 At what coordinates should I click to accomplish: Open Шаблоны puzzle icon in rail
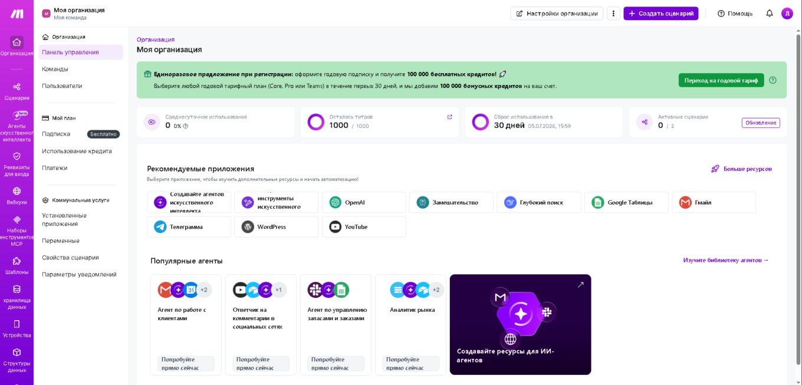coord(17,261)
